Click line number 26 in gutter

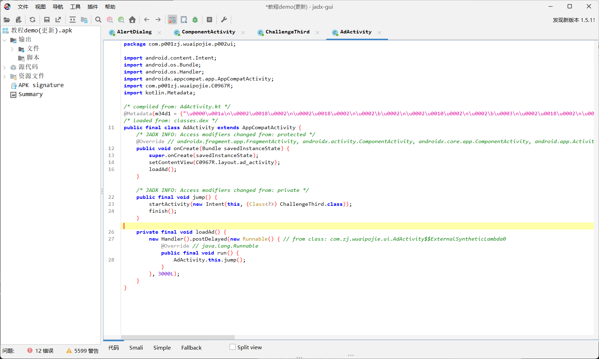111,232
